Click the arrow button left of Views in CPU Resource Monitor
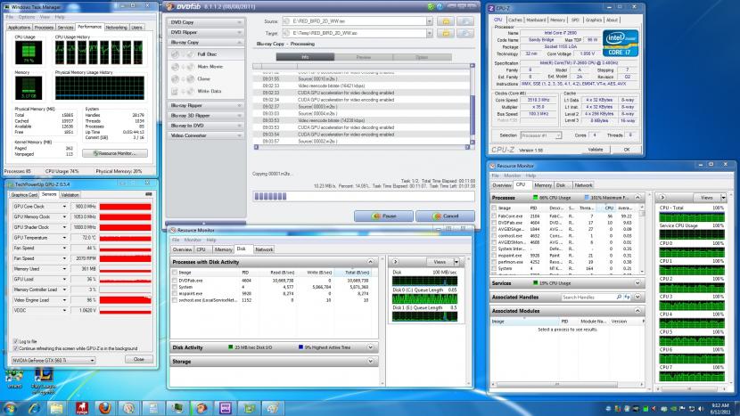Viewport: 740px width, 416px height. [x=662, y=198]
